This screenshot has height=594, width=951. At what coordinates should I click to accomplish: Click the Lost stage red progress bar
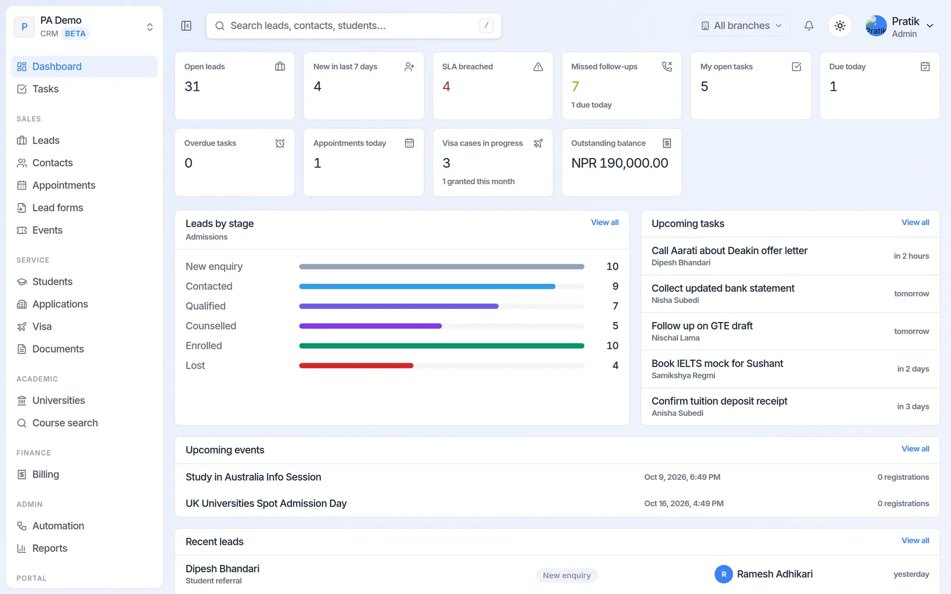tap(356, 366)
